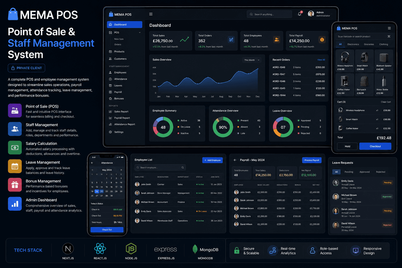402x268 pixels.
Task: Select the Pending leave requests tab
Action: tap(349, 172)
